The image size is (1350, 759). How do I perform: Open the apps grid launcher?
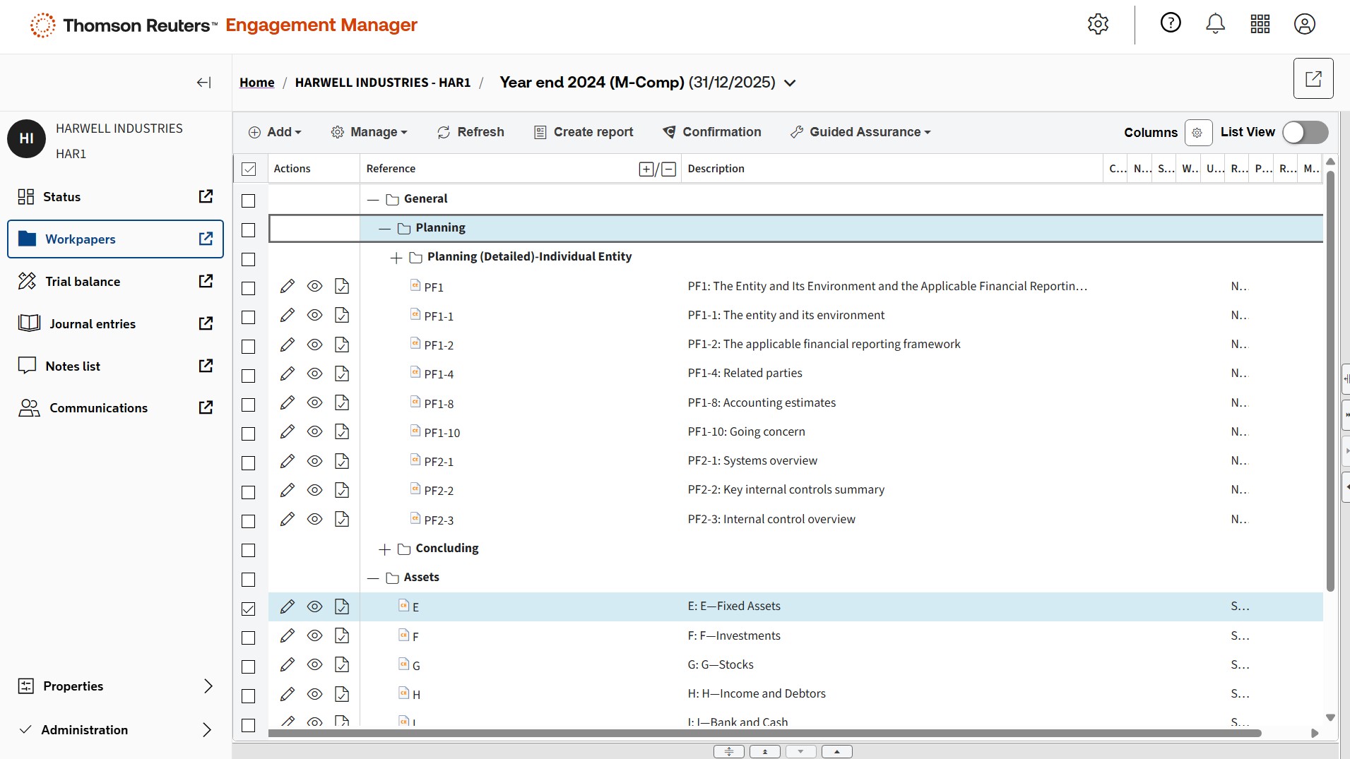click(x=1260, y=24)
